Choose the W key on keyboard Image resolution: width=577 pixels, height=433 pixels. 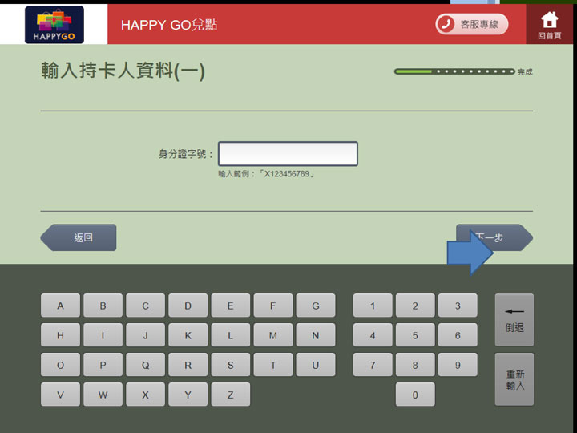103,395
